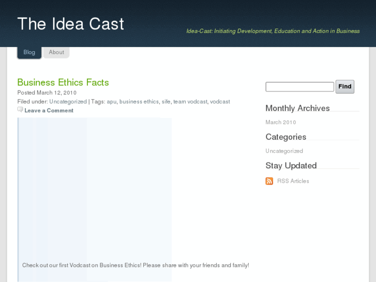The height and width of the screenshot is (282, 376).
Task: Click the comment bubble icon
Action: tap(20, 110)
